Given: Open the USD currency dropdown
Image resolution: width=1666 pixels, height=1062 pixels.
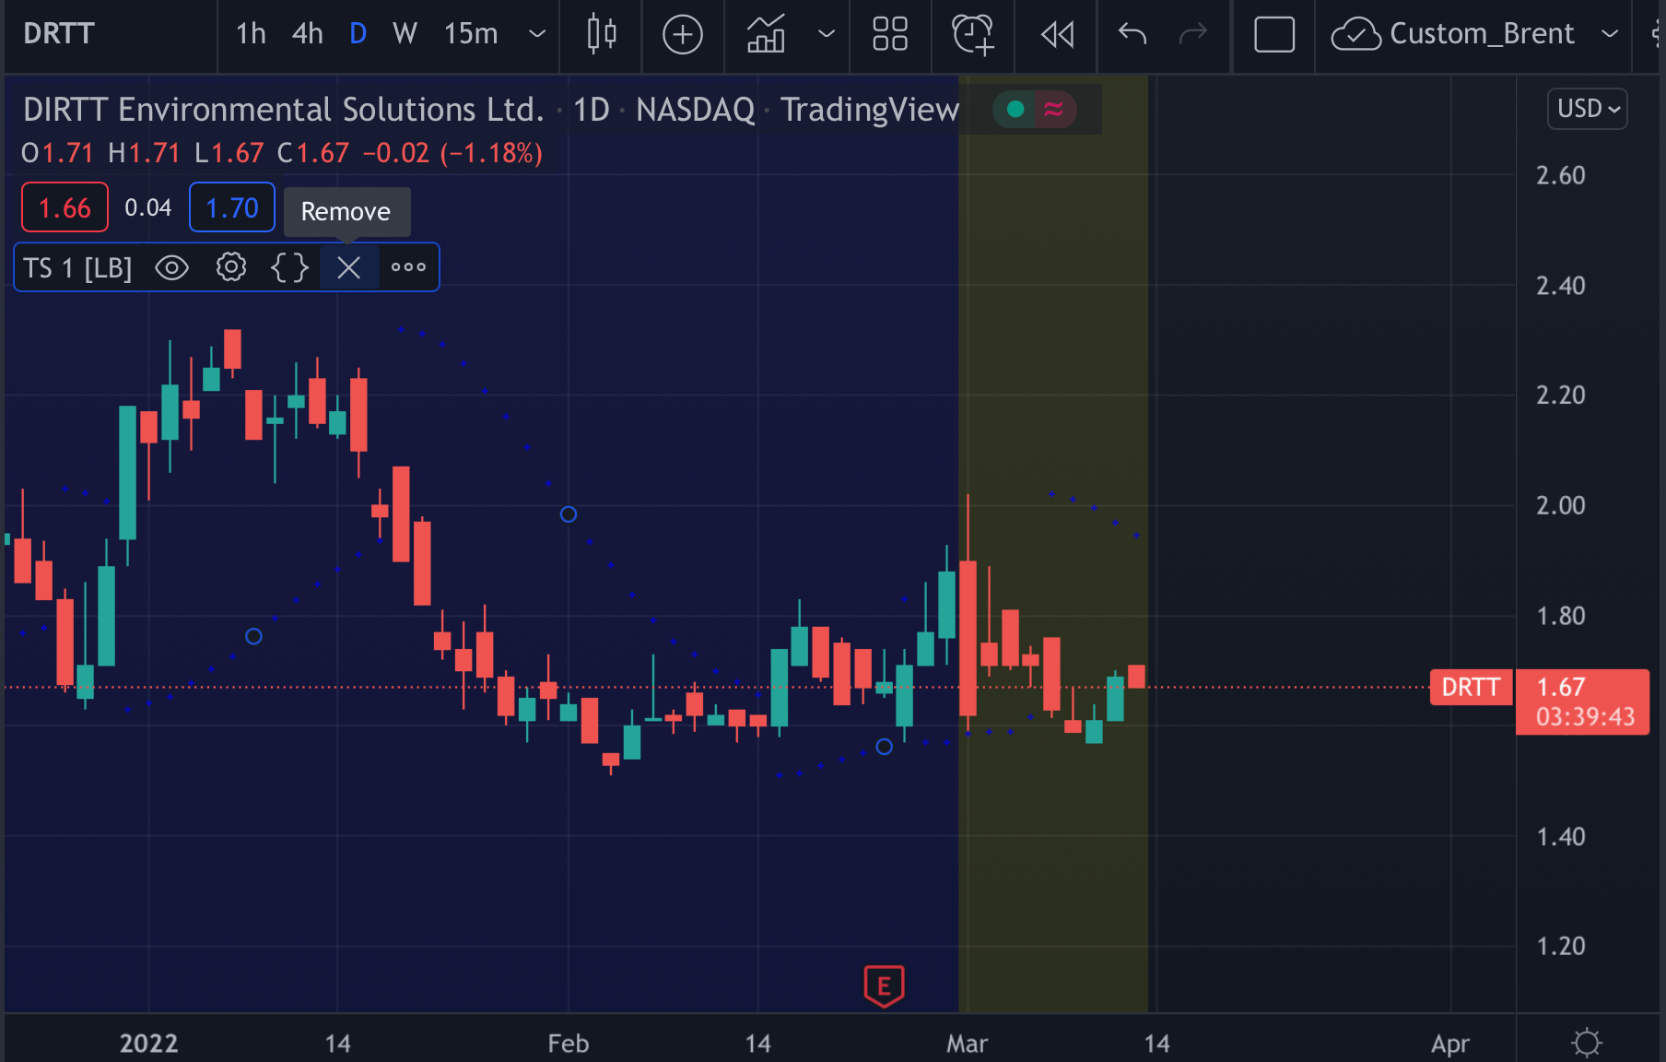Looking at the screenshot, I should [x=1589, y=109].
